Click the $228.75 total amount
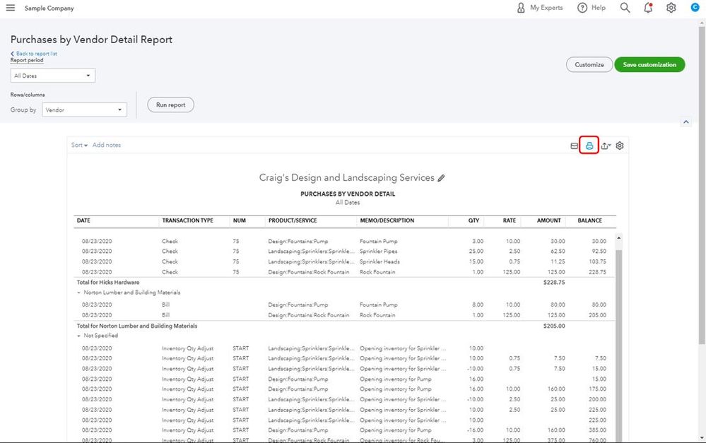 554,283
